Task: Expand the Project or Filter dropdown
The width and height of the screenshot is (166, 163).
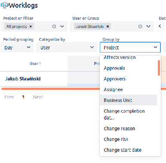Action: [62, 27]
